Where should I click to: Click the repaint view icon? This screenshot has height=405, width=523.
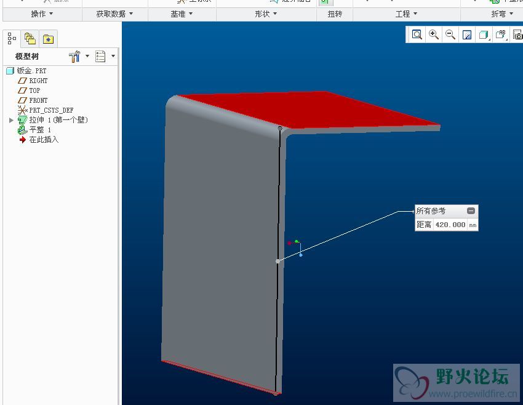click(x=467, y=34)
